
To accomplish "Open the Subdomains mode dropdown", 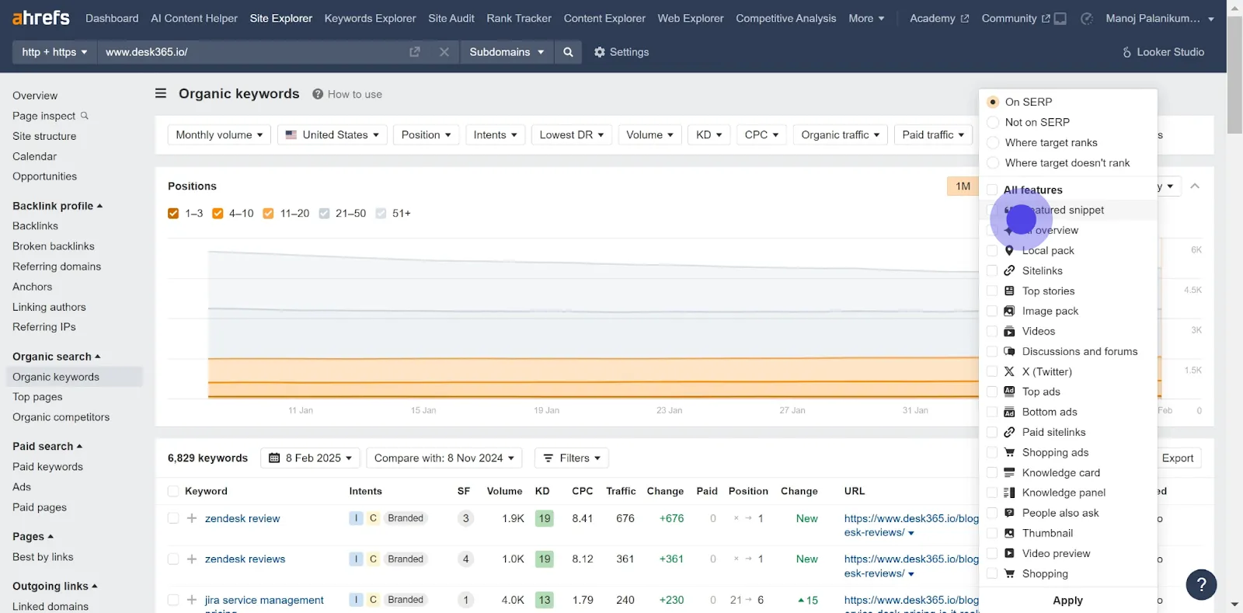I will pos(507,52).
